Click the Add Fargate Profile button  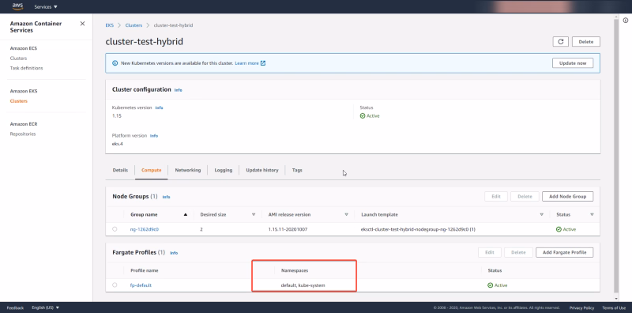point(564,252)
